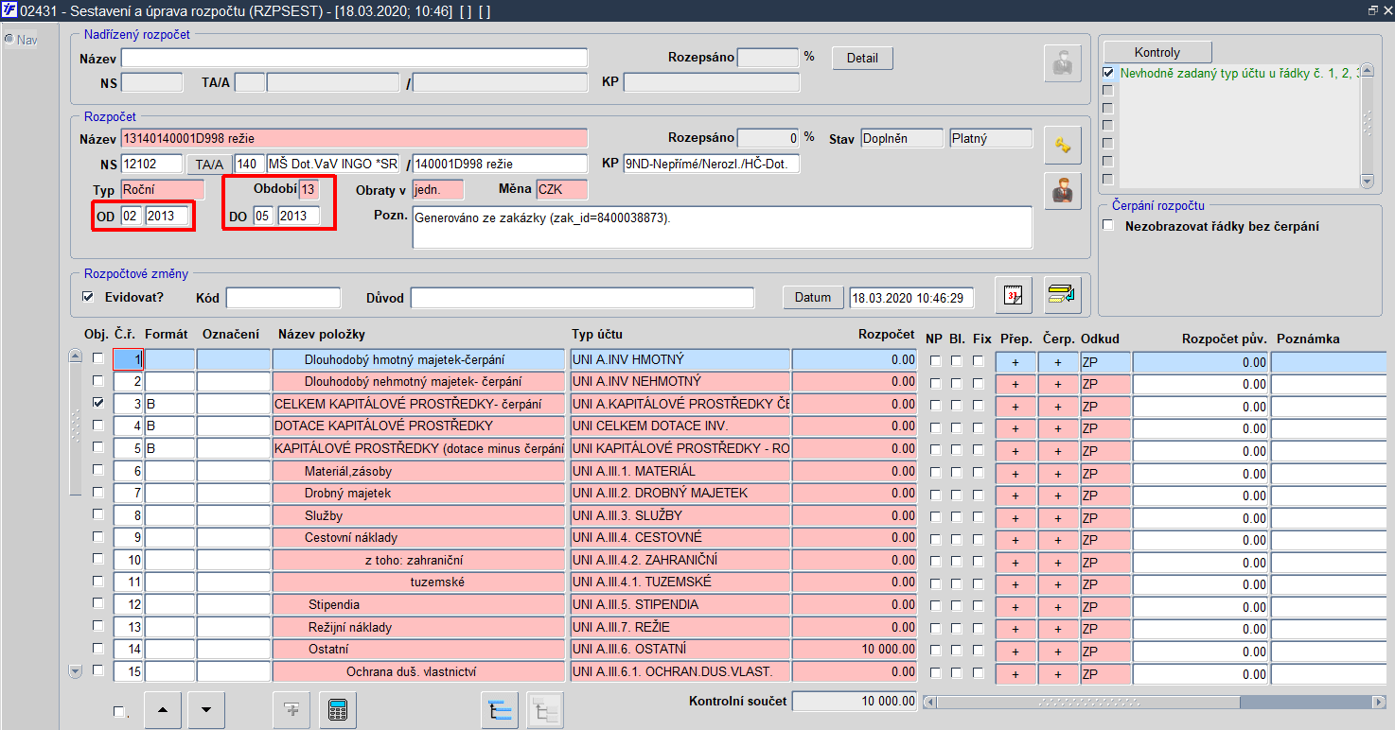Toggle the Evidovat? checkbox
The width and height of the screenshot is (1395, 730).
pos(89,297)
